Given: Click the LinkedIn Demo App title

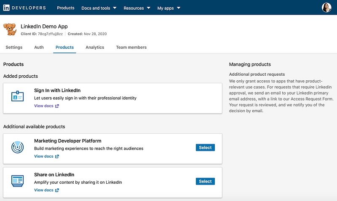Looking at the screenshot, I should pyautogui.click(x=44, y=26).
